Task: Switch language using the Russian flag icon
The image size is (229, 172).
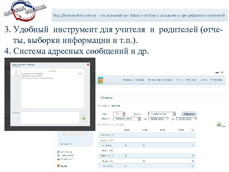Action: pyautogui.click(x=217, y=73)
